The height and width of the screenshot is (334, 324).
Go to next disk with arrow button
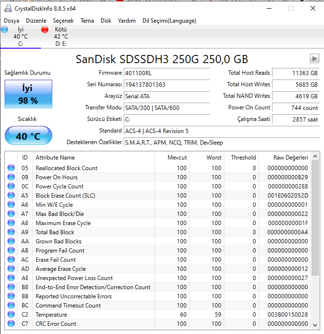(x=314, y=59)
